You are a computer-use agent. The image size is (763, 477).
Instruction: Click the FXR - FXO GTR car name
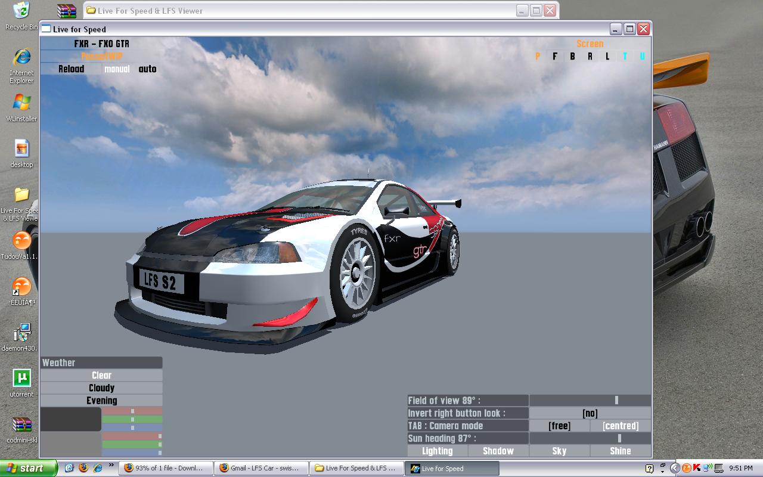[x=101, y=44]
